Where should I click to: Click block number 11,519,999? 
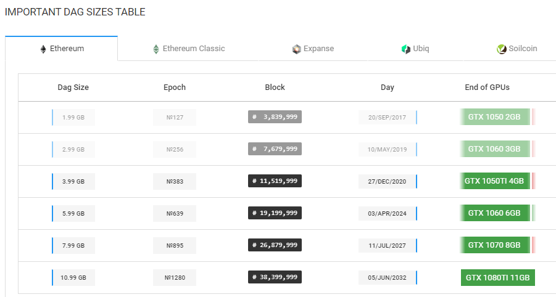[275, 181]
